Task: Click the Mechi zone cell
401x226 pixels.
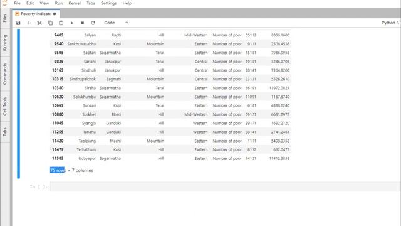Action: click(x=115, y=141)
